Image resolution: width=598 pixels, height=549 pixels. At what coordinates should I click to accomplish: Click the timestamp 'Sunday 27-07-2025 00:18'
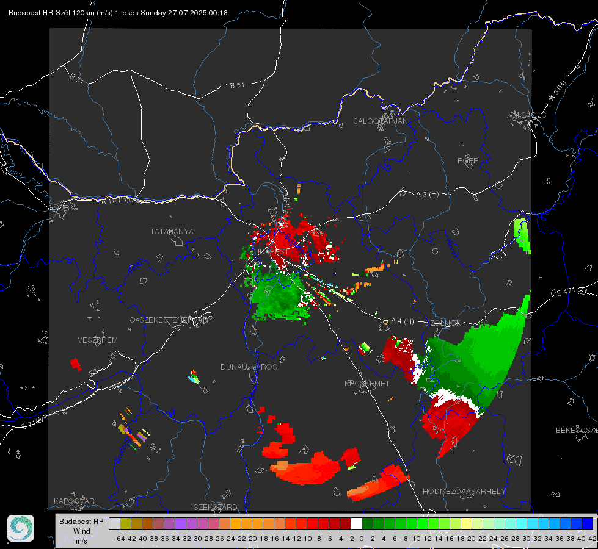184,13
